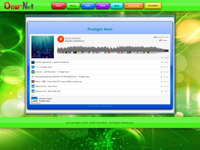Image resolution: width=200 pixels, height=150 pixels.
Task: Select the Scizzie aquatic ambience playlist row
Action: click(100, 62)
